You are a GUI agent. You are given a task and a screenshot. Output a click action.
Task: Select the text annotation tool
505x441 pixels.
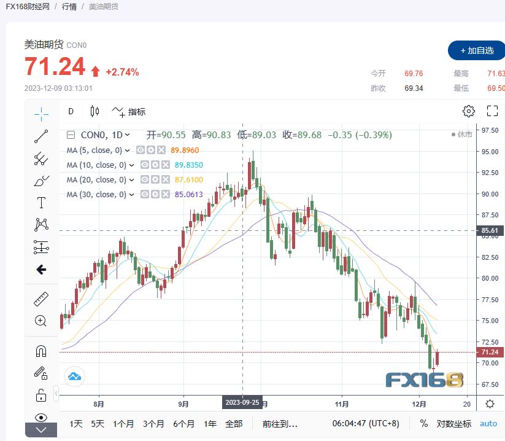point(41,203)
